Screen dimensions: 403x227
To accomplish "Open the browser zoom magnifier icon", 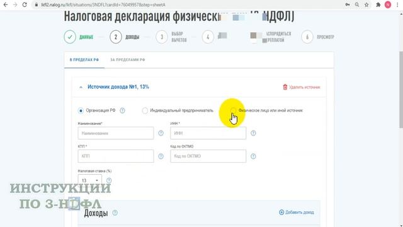I will pos(357,4).
